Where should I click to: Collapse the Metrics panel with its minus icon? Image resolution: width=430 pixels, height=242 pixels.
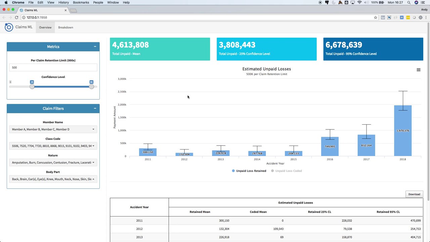(95, 47)
